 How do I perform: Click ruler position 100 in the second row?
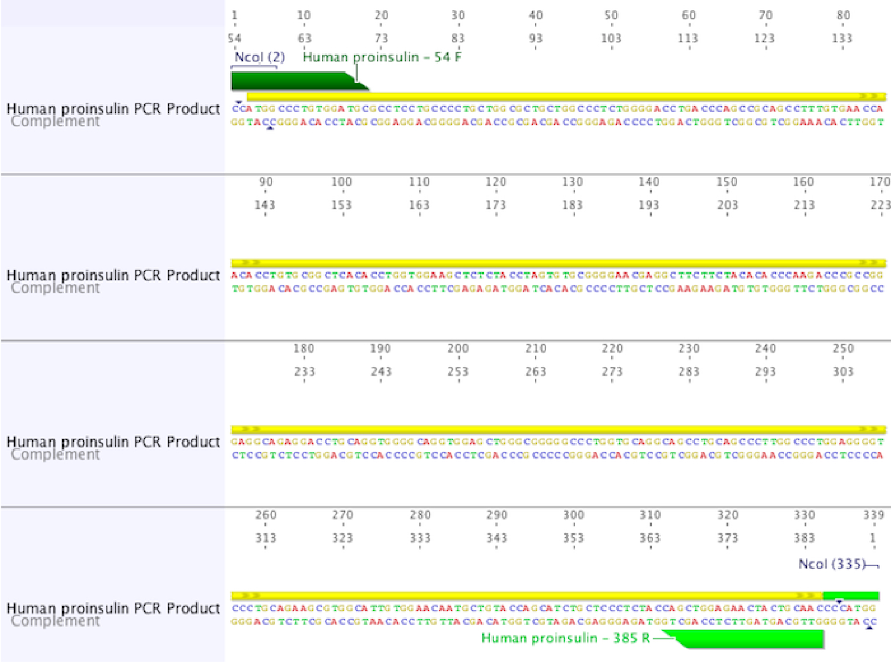click(x=341, y=182)
